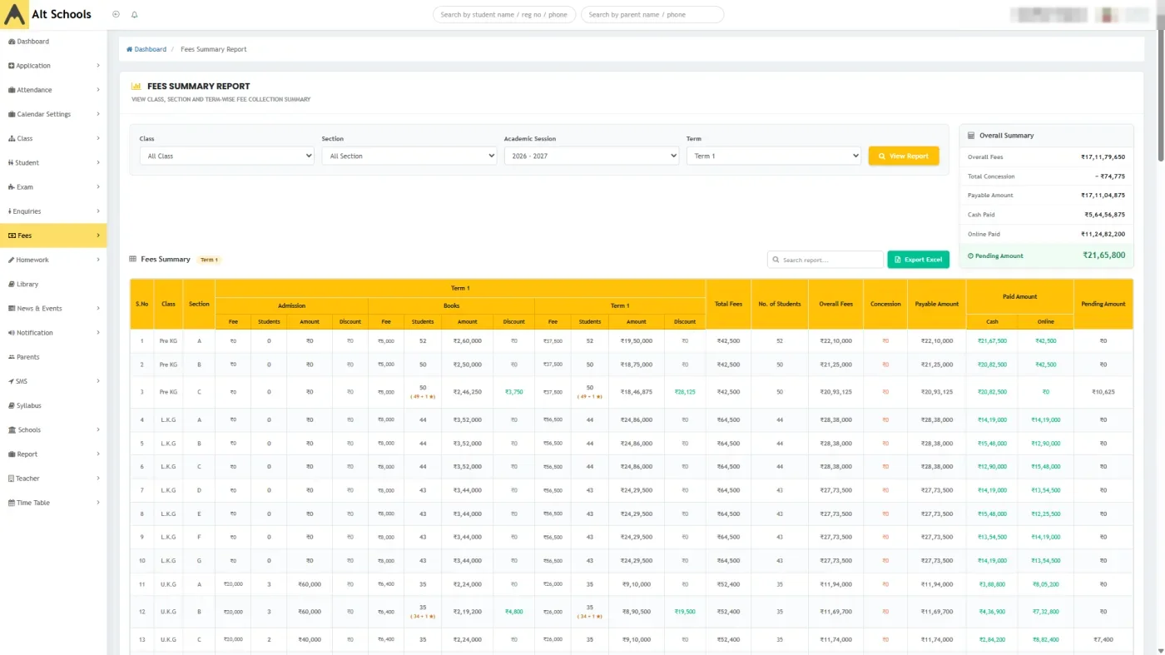
Task: Open the Term dropdown
Action: click(x=773, y=156)
